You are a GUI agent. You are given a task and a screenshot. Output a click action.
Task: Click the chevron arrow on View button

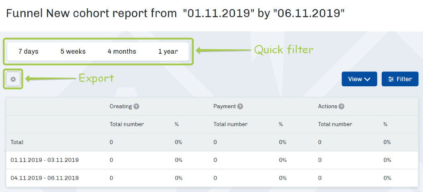coord(367,79)
